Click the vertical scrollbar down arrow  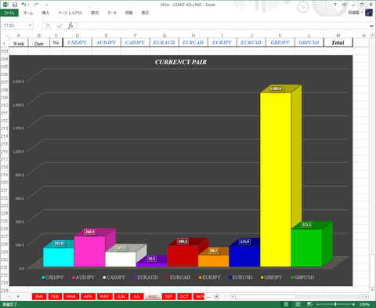click(372, 290)
